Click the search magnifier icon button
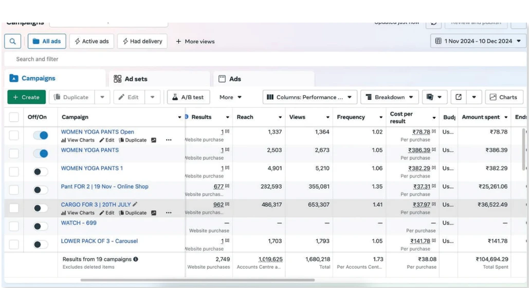The image size is (529, 288). click(x=12, y=42)
